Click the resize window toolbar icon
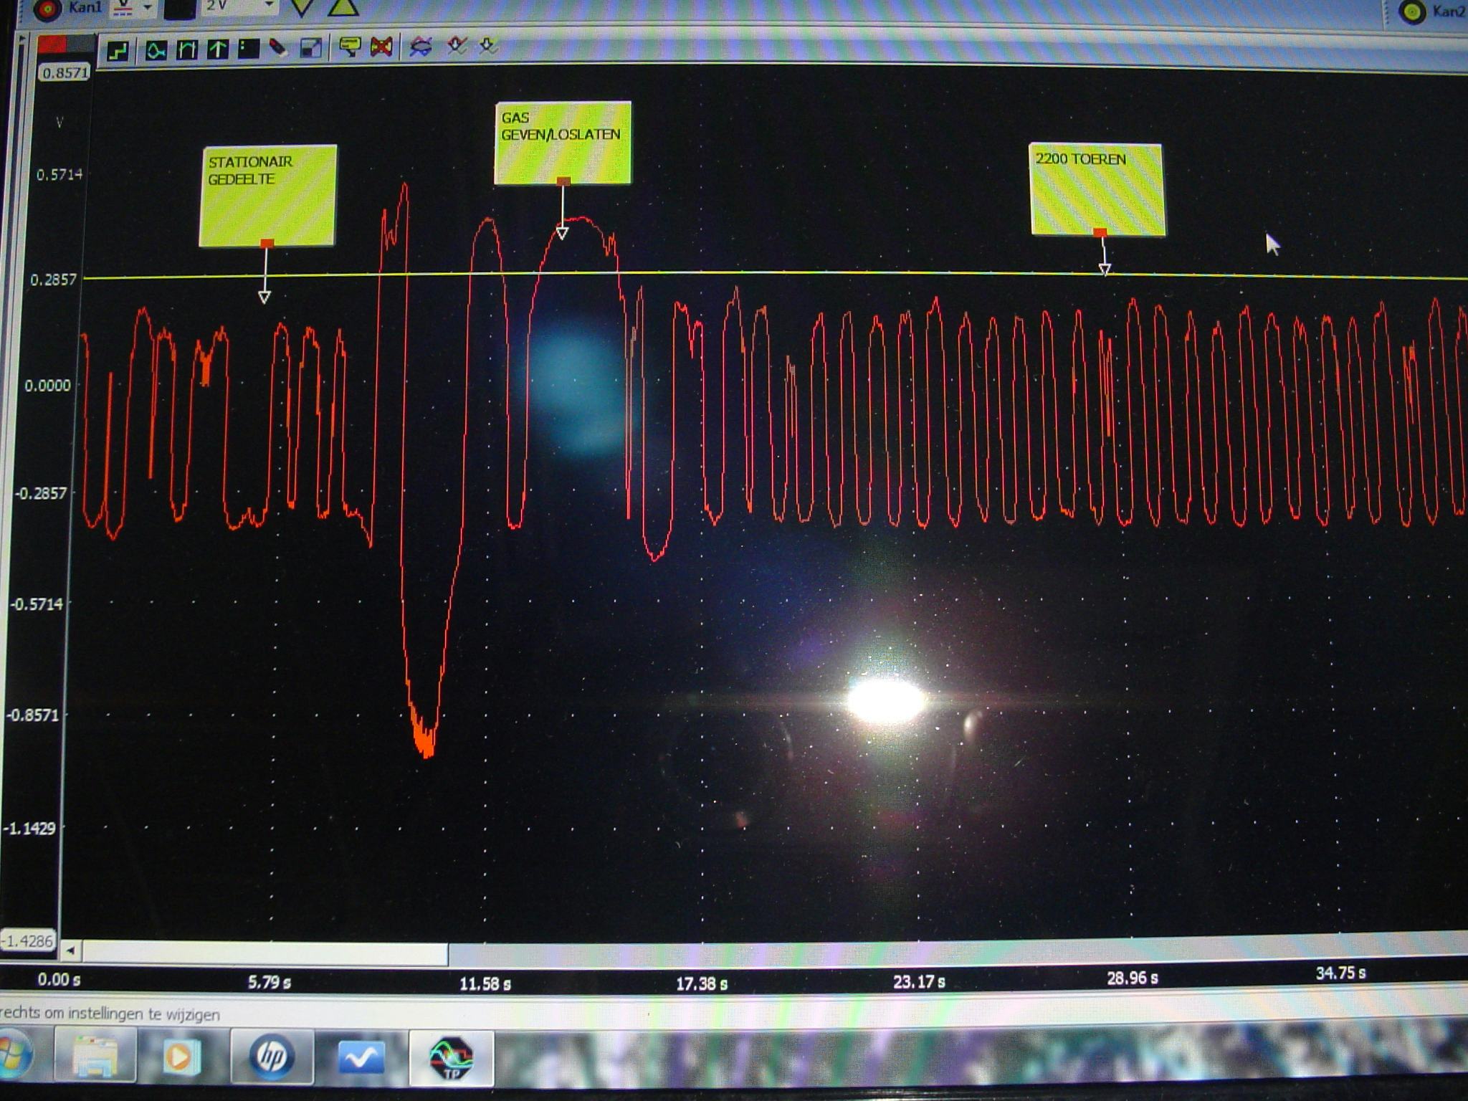 coord(310,48)
